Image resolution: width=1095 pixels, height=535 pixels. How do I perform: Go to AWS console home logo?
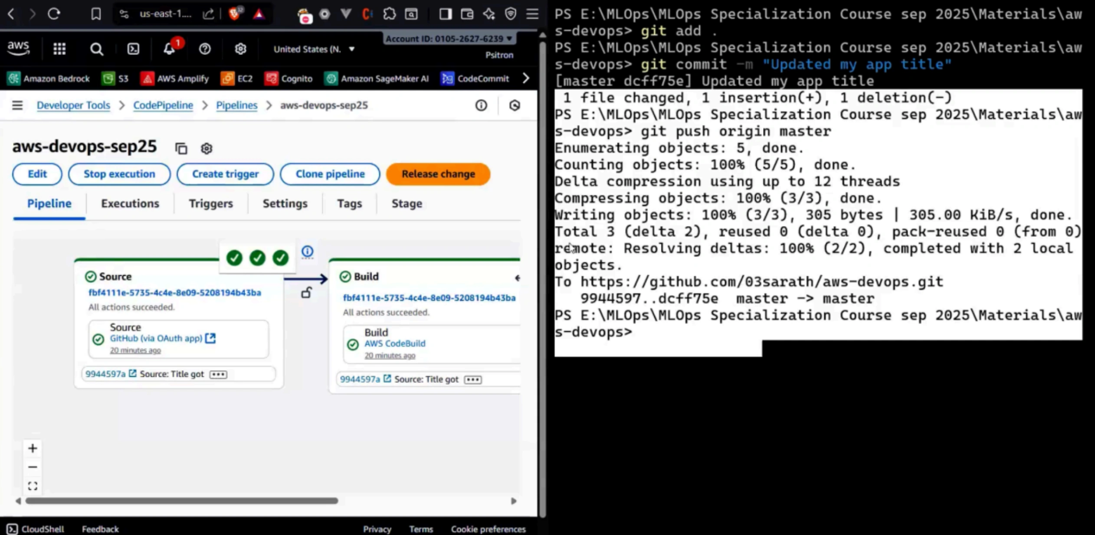coord(18,49)
